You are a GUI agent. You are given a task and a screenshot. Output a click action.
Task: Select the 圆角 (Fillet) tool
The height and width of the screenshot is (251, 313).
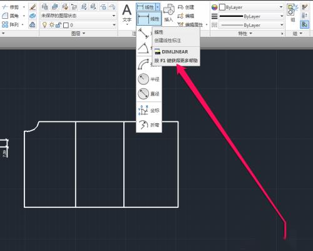coord(11,16)
